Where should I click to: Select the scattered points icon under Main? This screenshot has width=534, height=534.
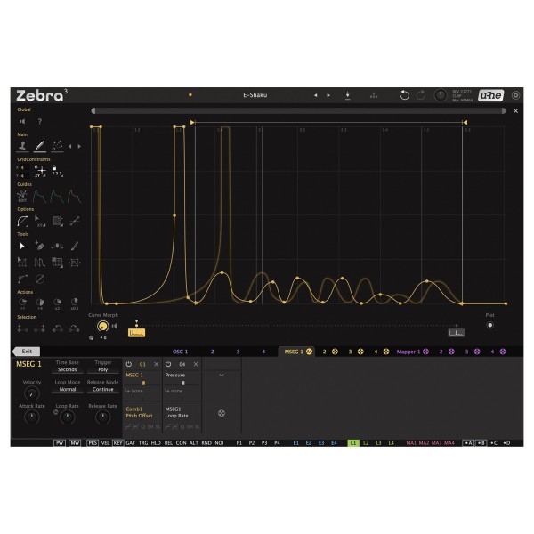click(57, 146)
